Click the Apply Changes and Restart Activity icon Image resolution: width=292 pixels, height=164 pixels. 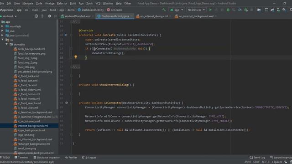coord(216,10)
